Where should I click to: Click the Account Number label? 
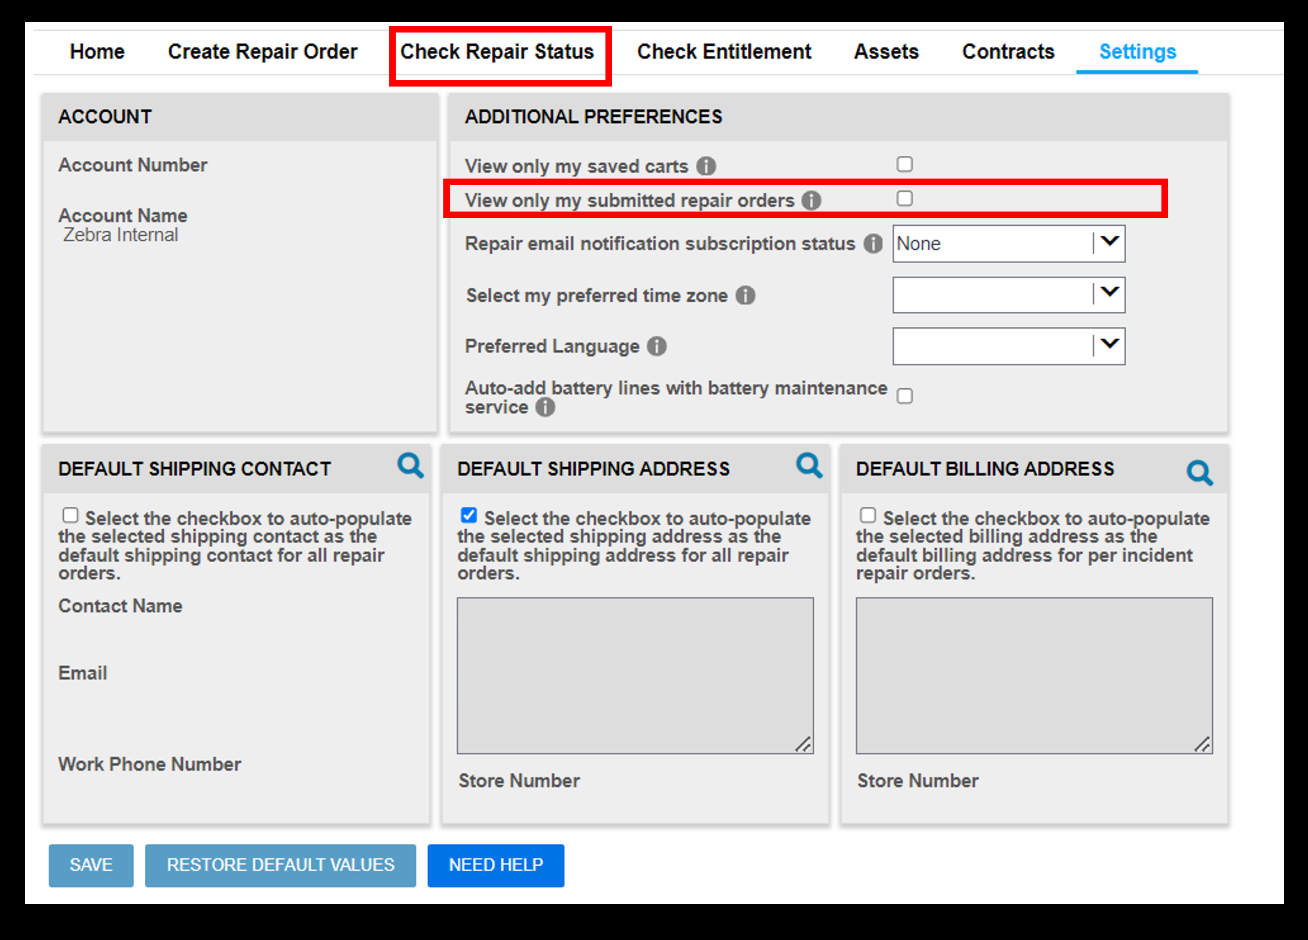click(x=133, y=165)
